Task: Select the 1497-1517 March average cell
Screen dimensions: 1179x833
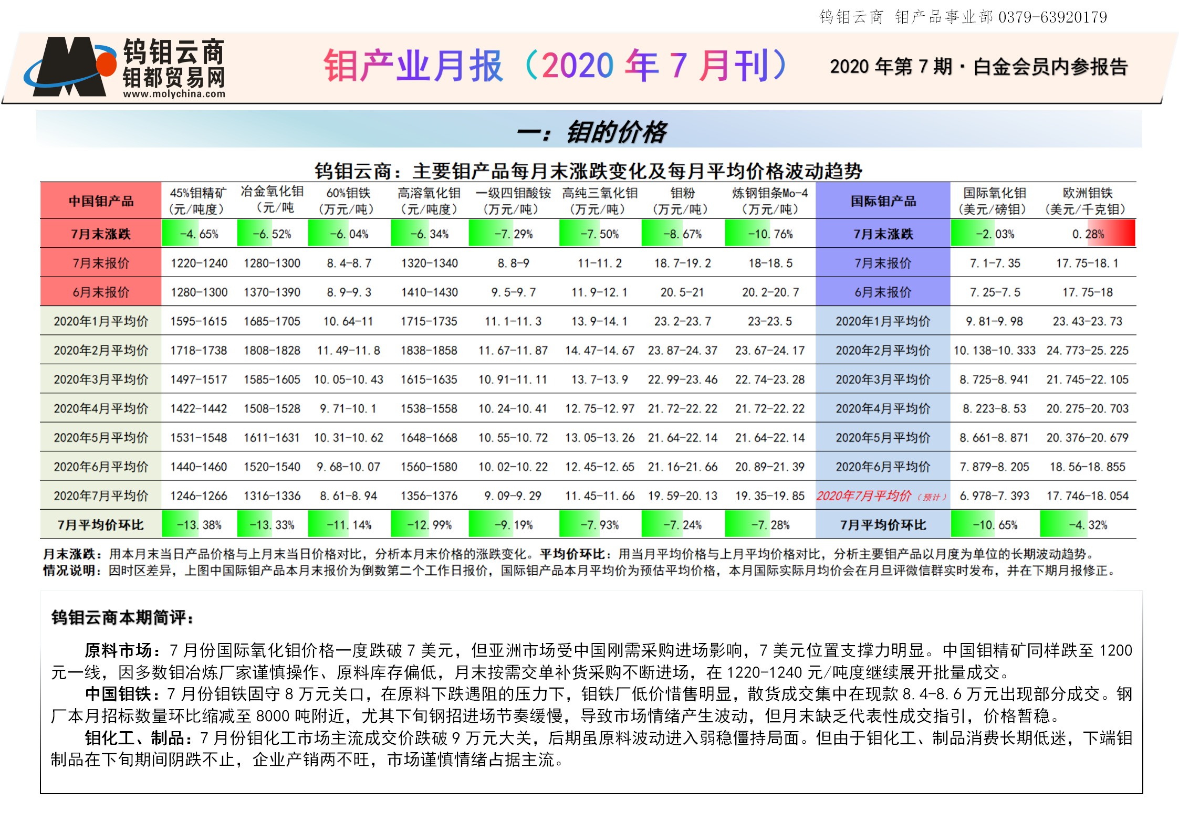Action: tap(199, 379)
